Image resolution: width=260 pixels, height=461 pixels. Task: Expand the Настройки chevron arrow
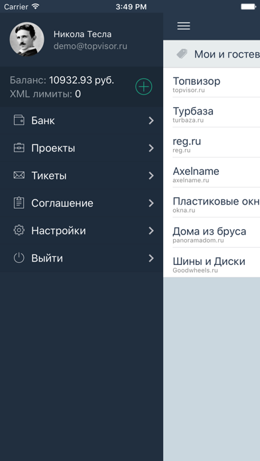pyautogui.click(x=151, y=230)
